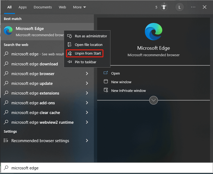Click magnifier icon beside microsoft edge browser
Screen dimensions: 213x174
point(6,73)
